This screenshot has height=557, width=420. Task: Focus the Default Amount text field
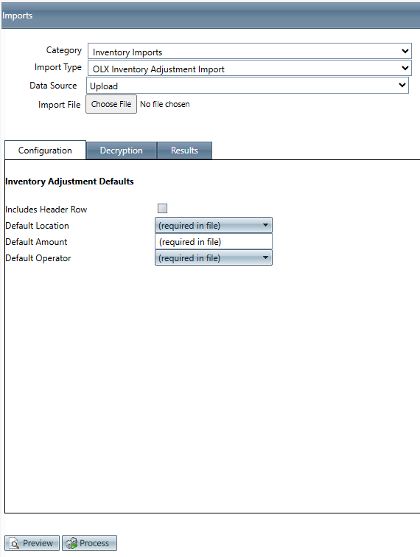point(214,241)
